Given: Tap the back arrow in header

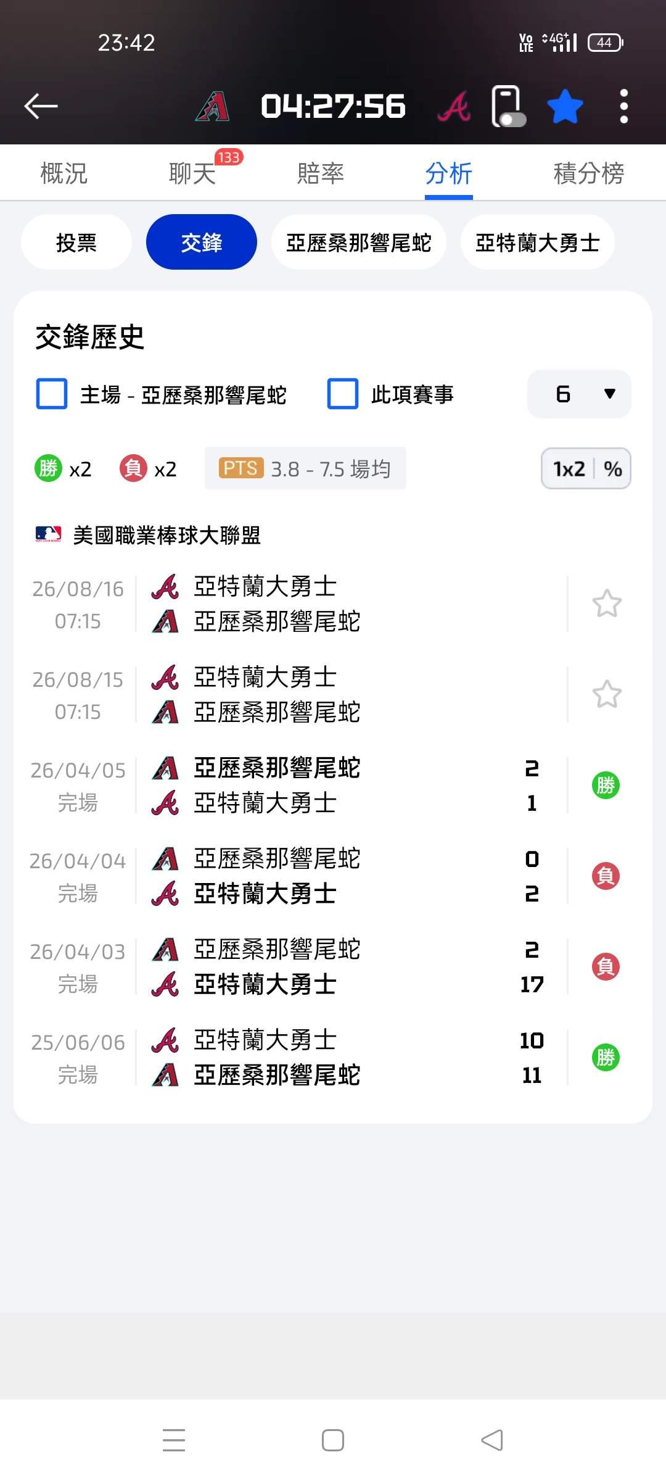Looking at the screenshot, I should (41, 106).
